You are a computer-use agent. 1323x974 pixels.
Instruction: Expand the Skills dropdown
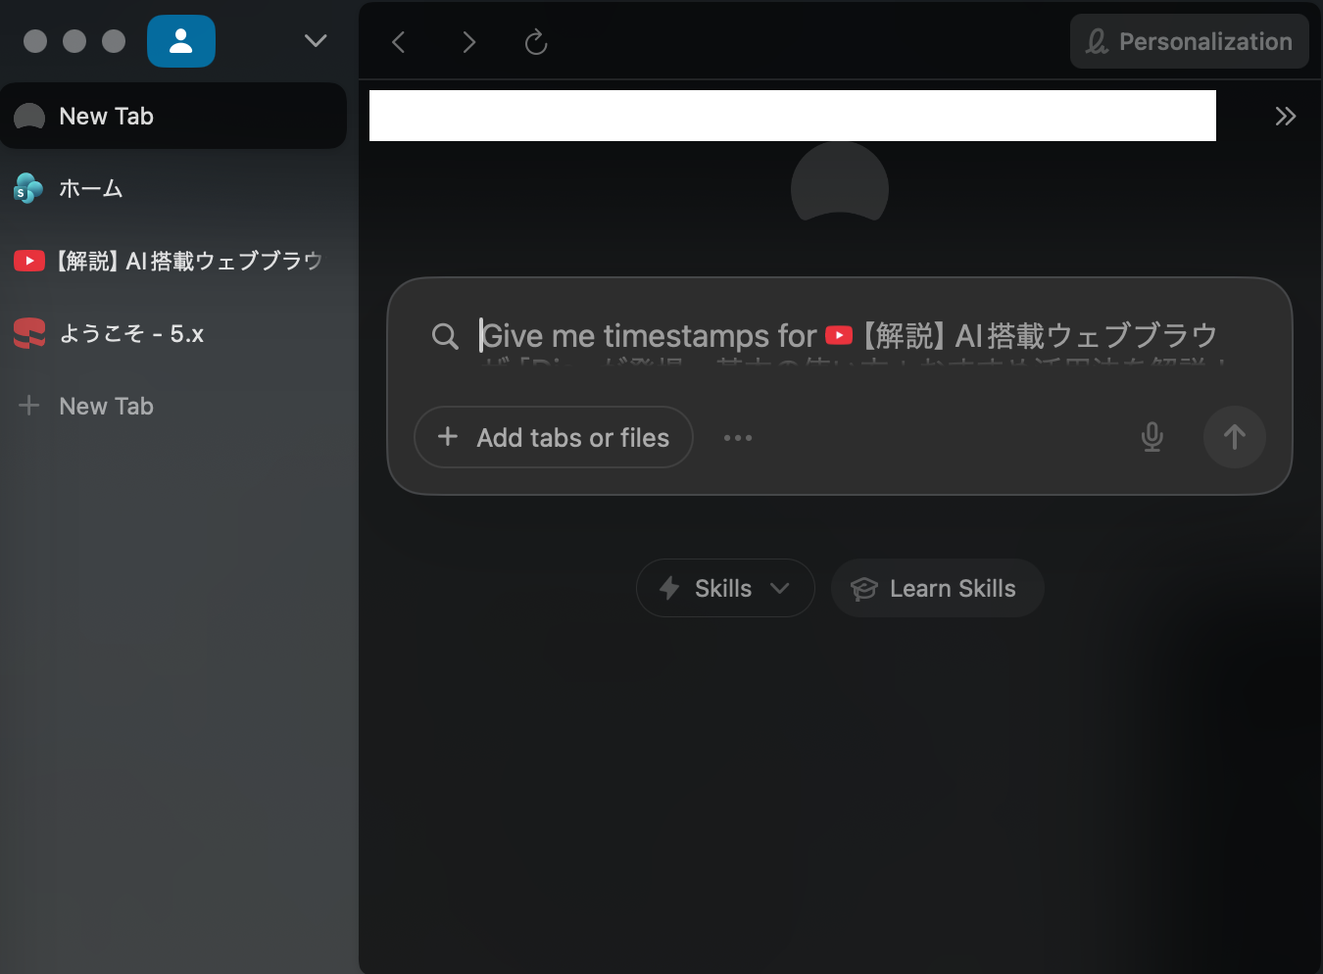pyautogui.click(x=724, y=588)
